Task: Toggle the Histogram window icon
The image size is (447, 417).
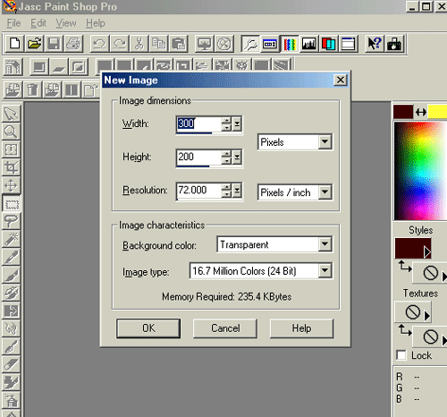Action: (x=308, y=44)
